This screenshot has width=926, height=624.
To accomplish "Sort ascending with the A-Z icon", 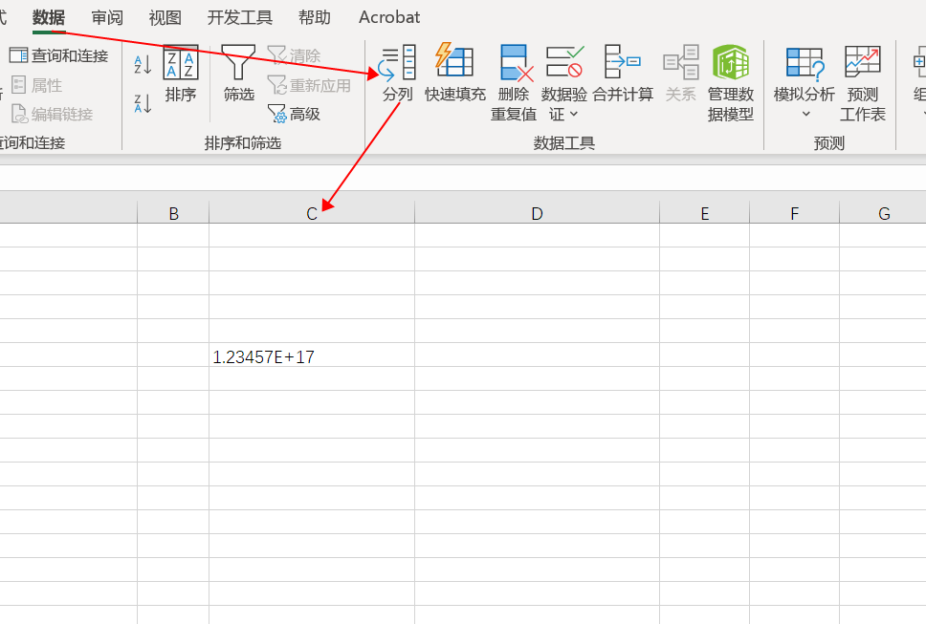I will (x=143, y=65).
